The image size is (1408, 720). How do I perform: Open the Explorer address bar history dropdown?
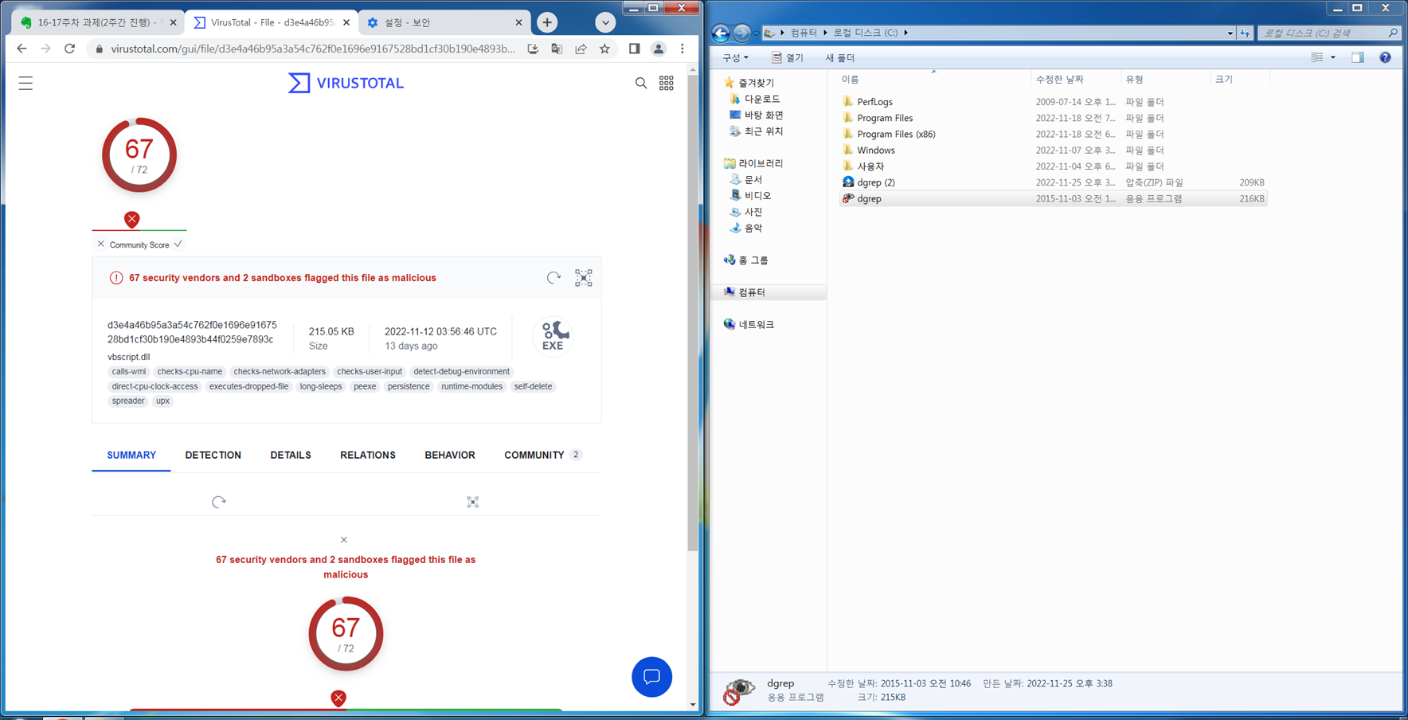pyautogui.click(x=1230, y=33)
